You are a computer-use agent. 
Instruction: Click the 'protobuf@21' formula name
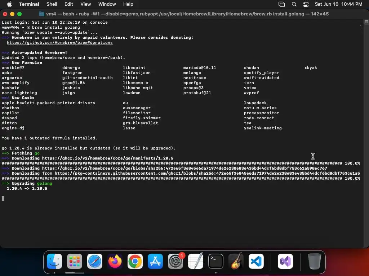tap(197, 93)
